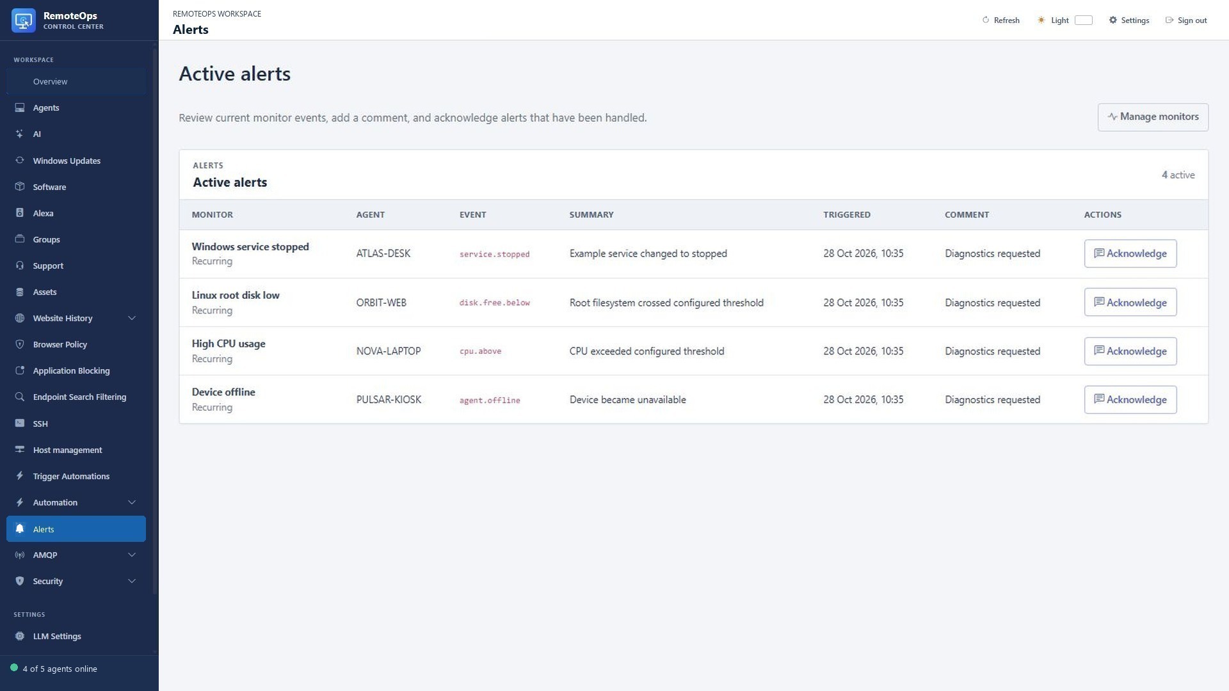Click the disk.free.below event code
Image resolution: width=1229 pixels, height=691 pixels.
pyautogui.click(x=494, y=303)
